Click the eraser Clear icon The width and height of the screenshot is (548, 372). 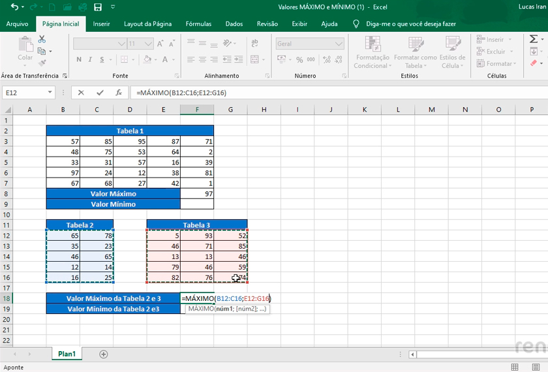coord(534,64)
